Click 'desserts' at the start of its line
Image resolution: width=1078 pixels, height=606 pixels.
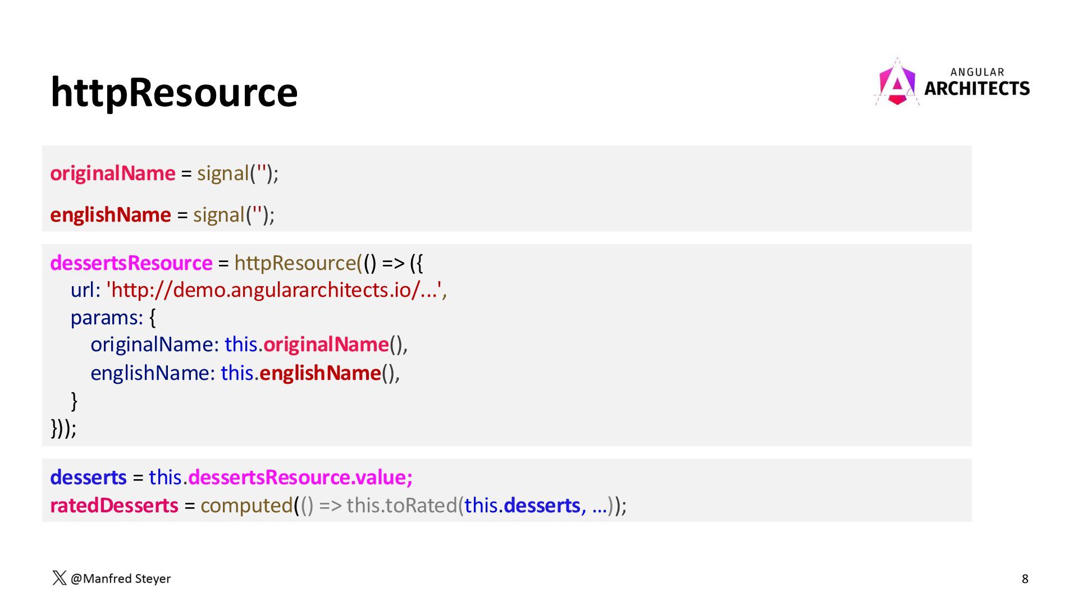tap(88, 478)
